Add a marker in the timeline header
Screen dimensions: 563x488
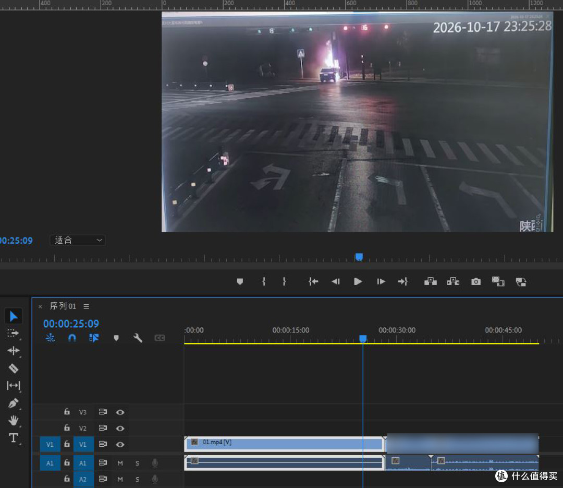point(116,338)
